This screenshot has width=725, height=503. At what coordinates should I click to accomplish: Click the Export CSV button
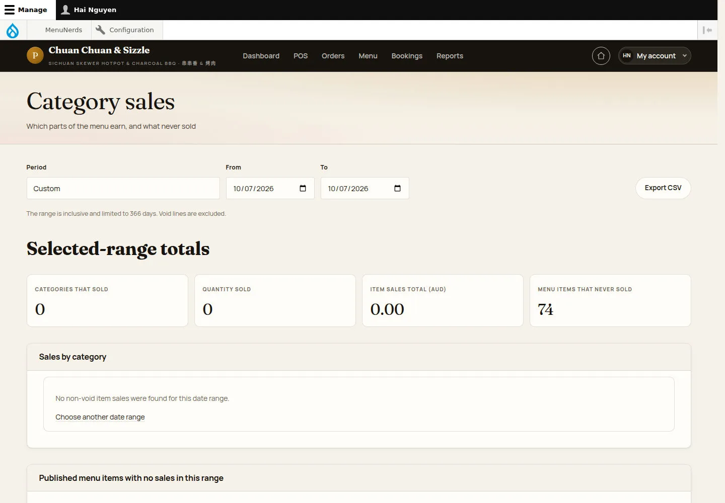pos(663,188)
